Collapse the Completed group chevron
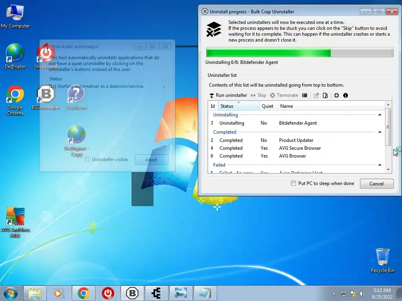The image size is (402, 301). [x=380, y=132]
